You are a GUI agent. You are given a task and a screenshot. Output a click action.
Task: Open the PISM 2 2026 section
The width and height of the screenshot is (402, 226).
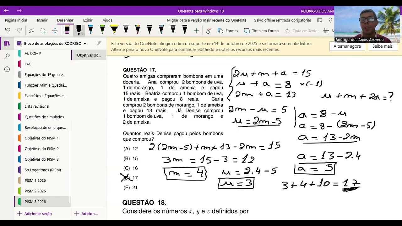tap(43, 191)
